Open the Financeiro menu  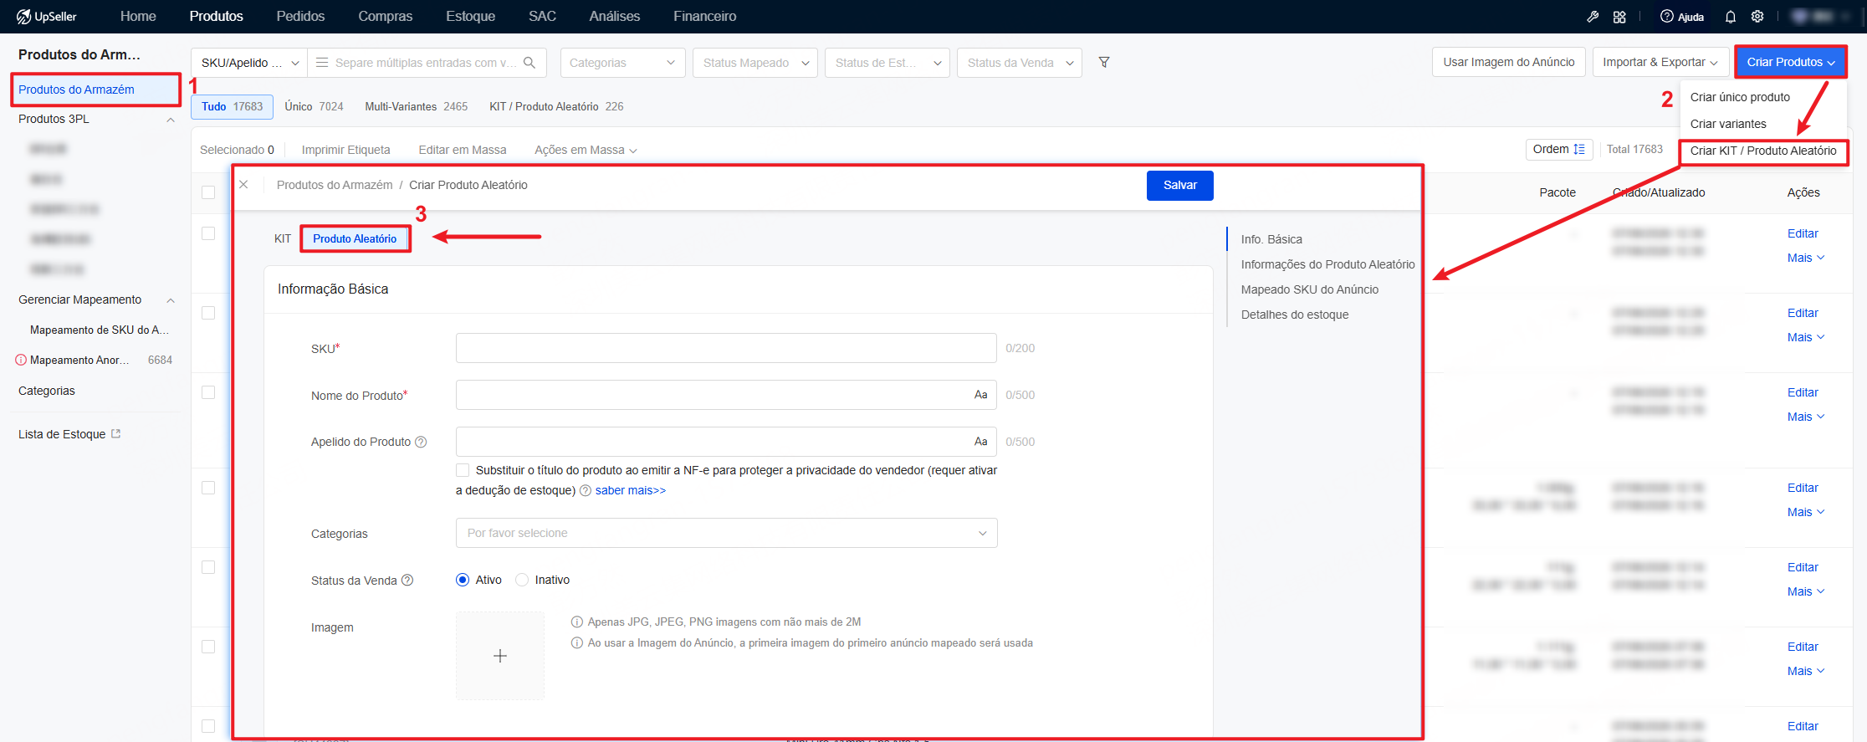click(x=704, y=17)
